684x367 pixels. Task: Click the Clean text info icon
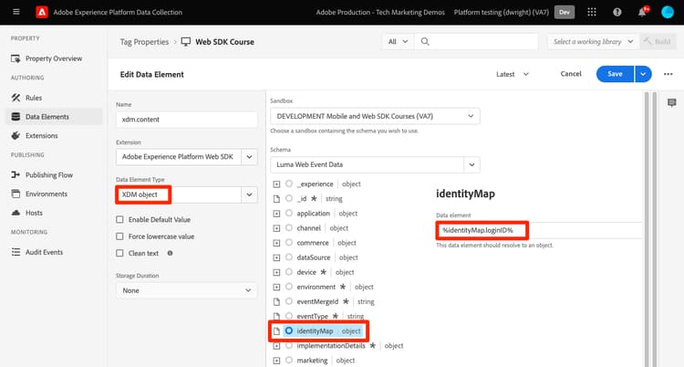tap(171, 253)
